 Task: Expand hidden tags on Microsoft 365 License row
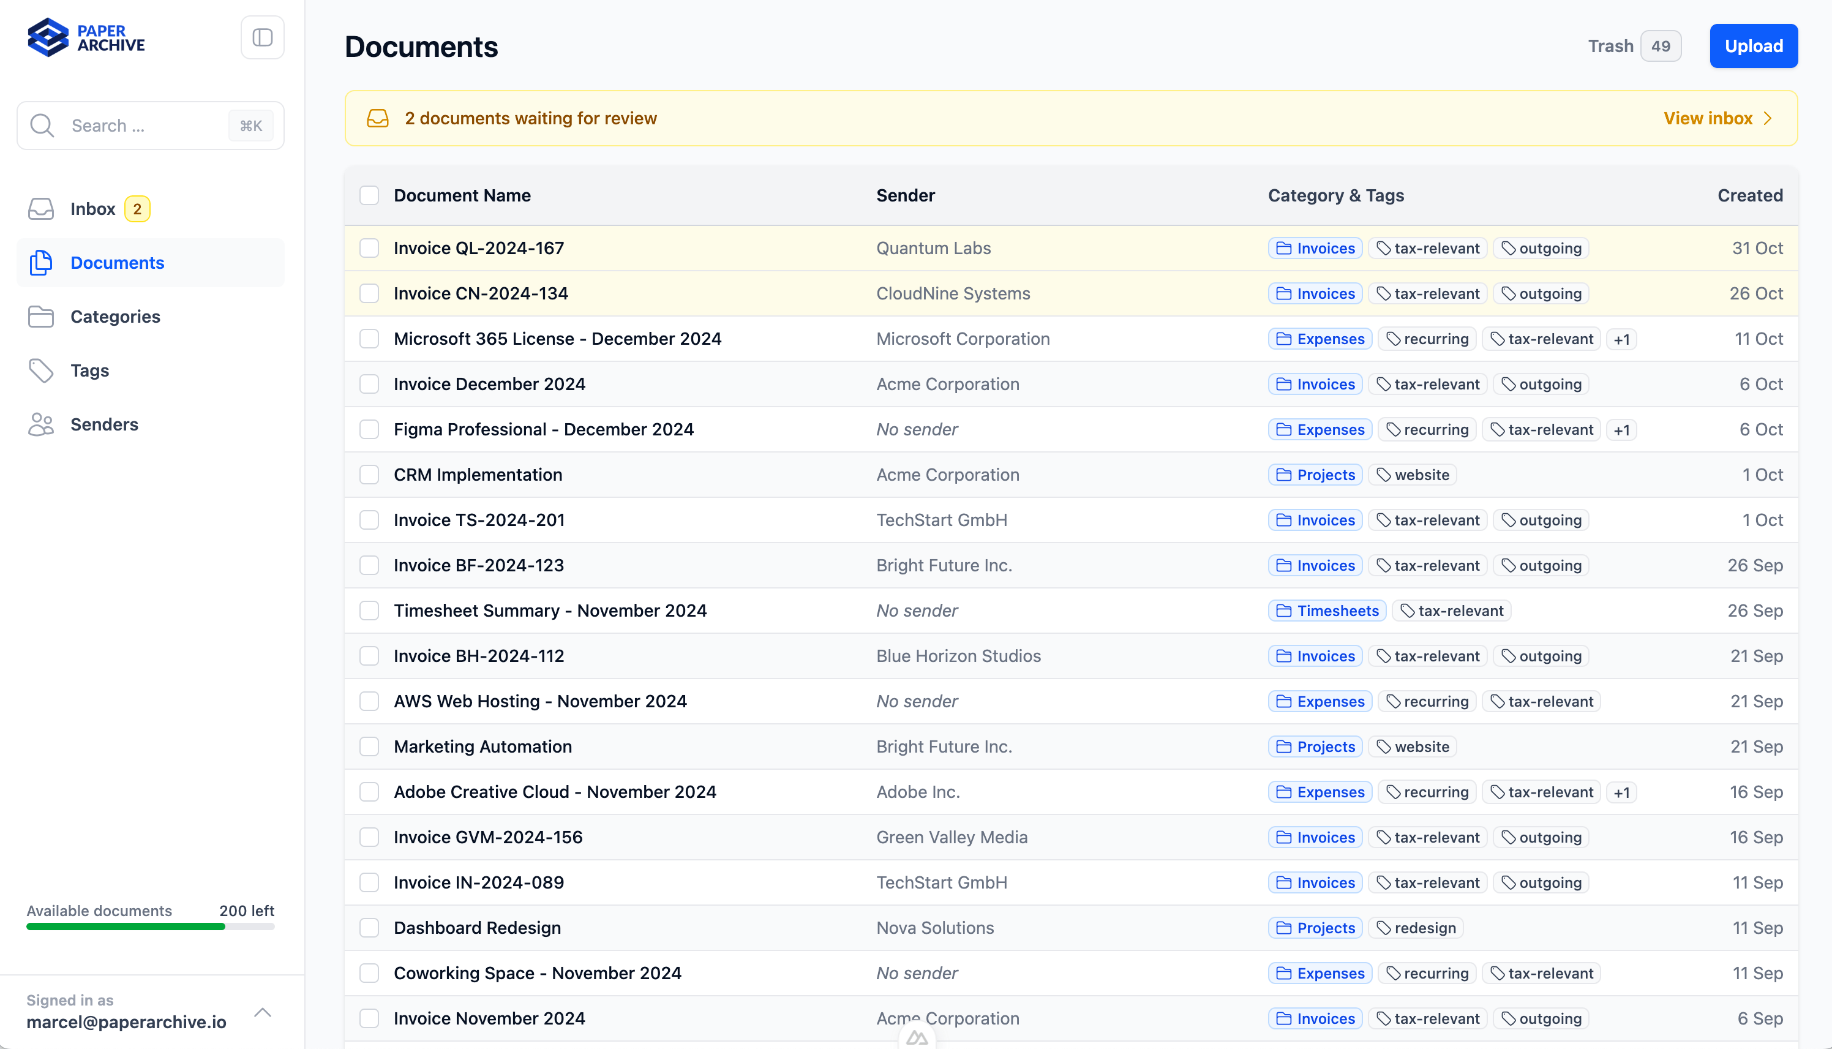tap(1623, 339)
